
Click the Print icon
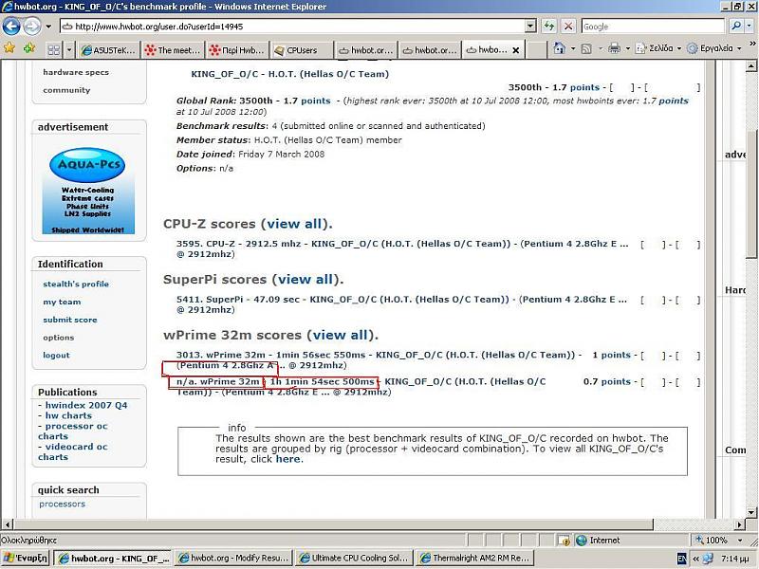click(x=614, y=48)
